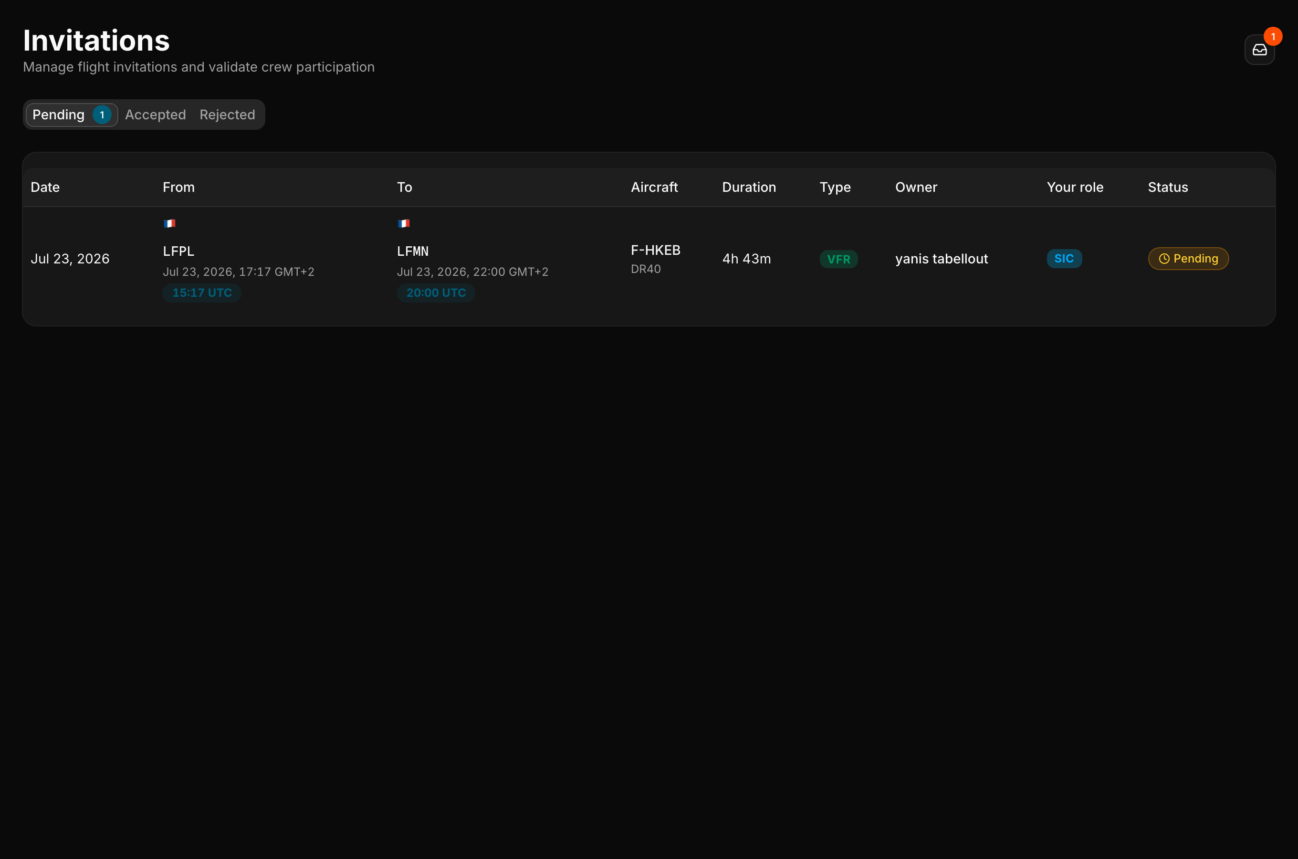Viewport: 1298px width, 859px height.
Task: Click the French flag above LFMN
Action: point(404,223)
